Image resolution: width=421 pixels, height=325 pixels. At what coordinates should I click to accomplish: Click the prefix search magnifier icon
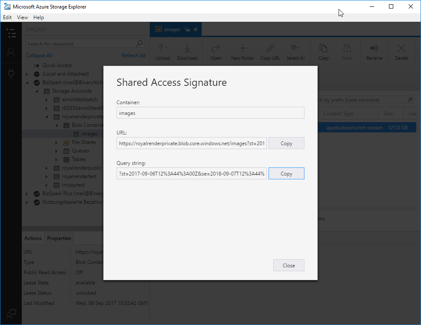(410, 100)
